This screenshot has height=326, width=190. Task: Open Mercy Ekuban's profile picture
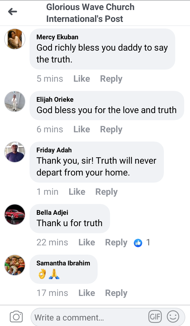pos(15,39)
